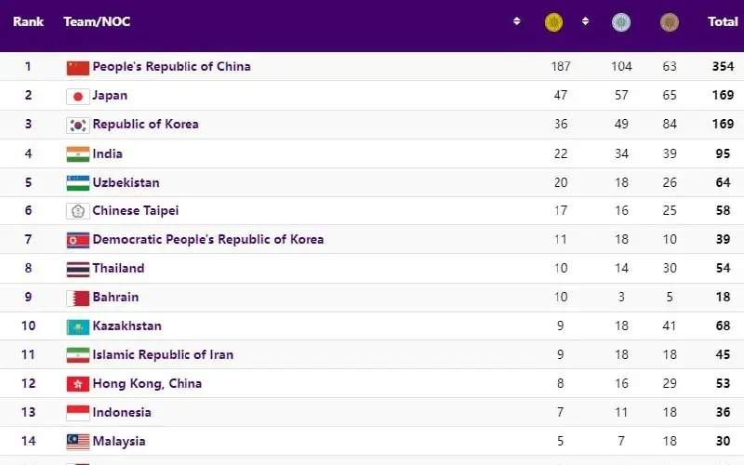Click the India flag icon

78,154
